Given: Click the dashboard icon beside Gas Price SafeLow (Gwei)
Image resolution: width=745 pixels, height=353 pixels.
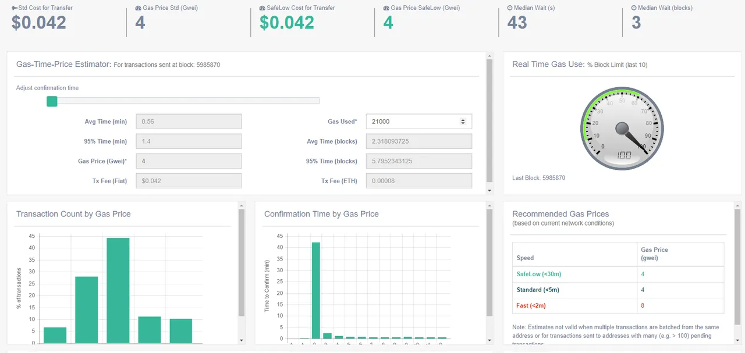Looking at the screenshot, I should pos(386,8).
